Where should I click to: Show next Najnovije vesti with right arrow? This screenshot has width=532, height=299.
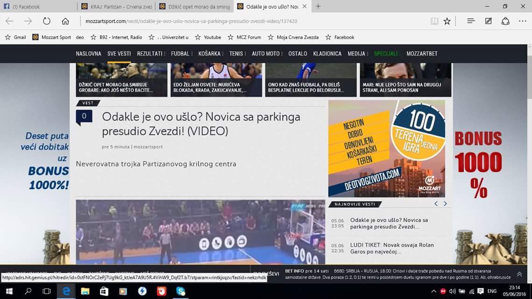(x=445, y=204)
